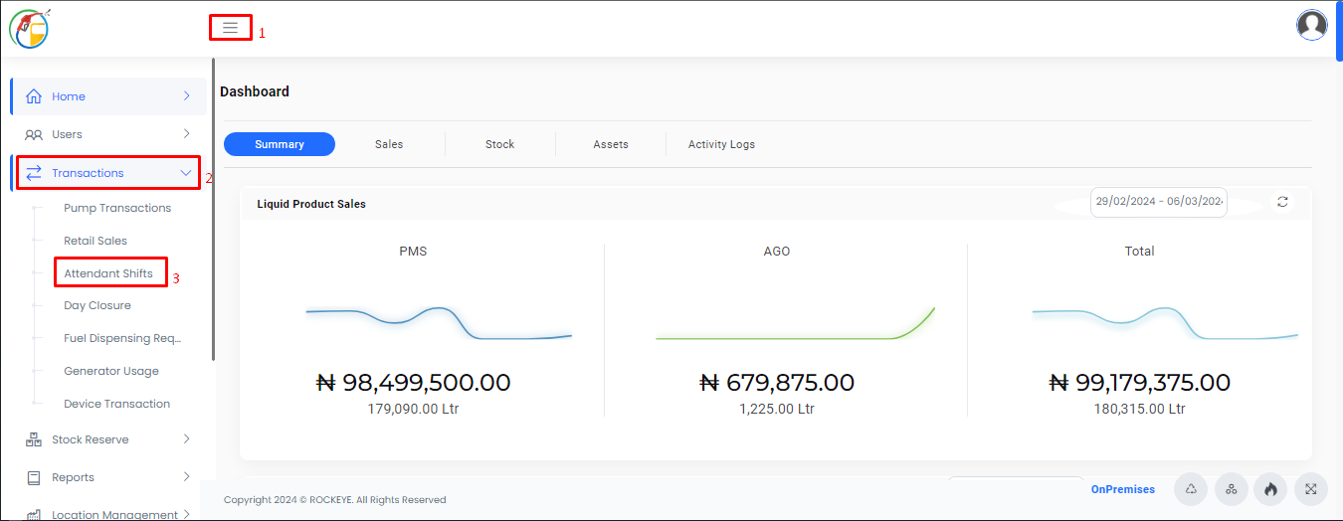Click the three-circles cluster icon in footer
Viewport: 1343px width, 521px height.
(x=1231, y=489)
